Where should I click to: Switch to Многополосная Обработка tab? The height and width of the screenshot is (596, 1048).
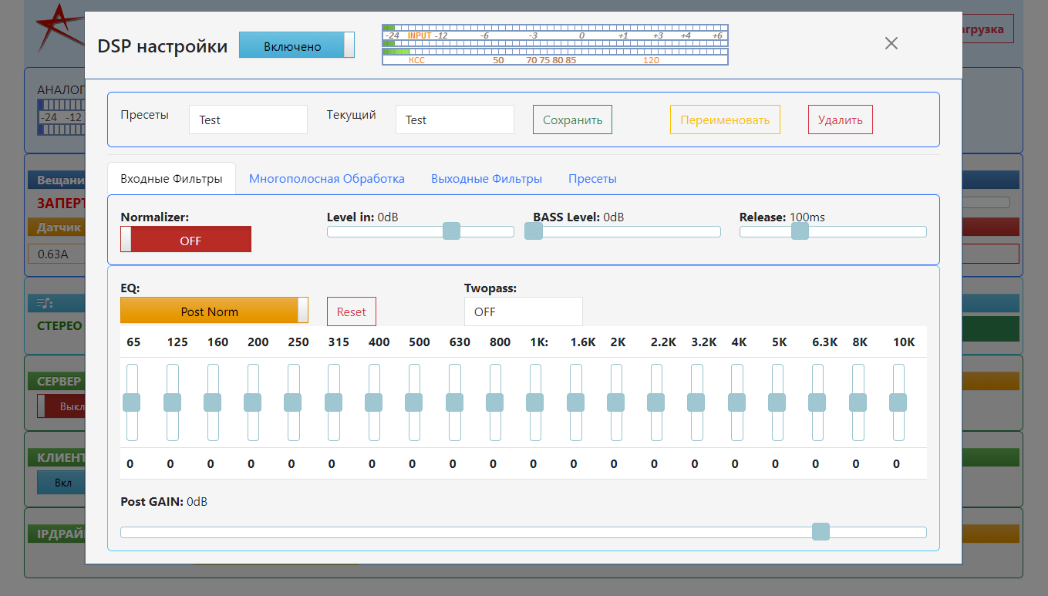[x=326, y=179]
